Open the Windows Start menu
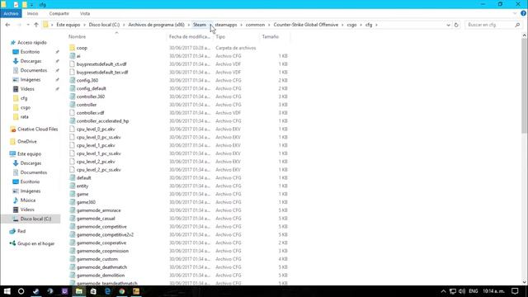Viewport: 528px width, 297px height. pos(7,291)
